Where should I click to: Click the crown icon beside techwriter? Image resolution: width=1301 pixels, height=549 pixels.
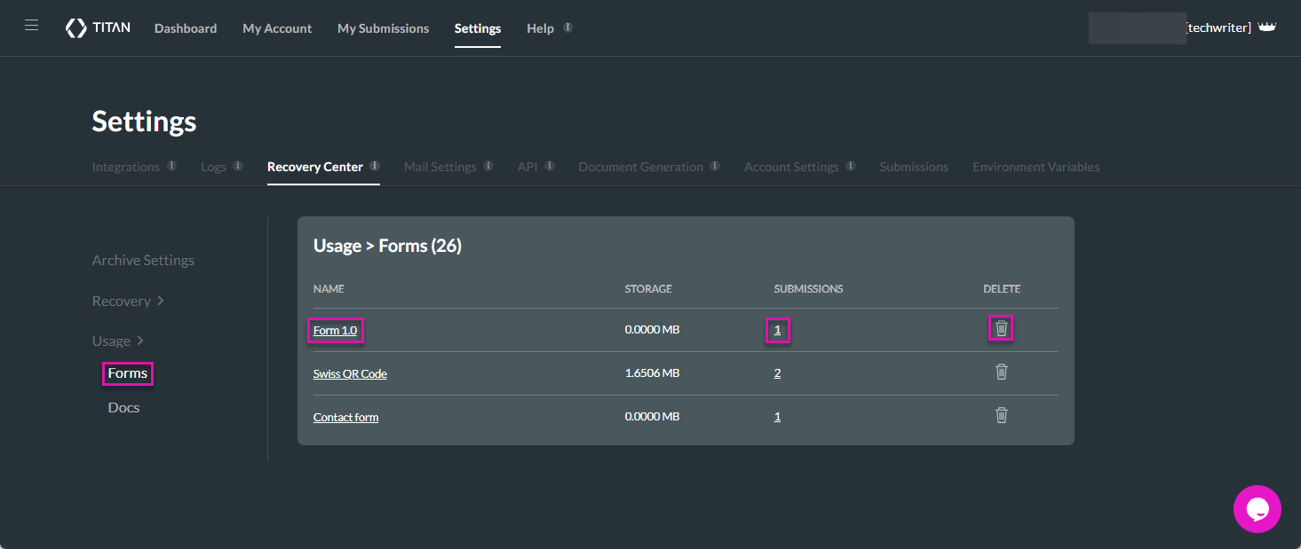click(x=1267, y=26)
